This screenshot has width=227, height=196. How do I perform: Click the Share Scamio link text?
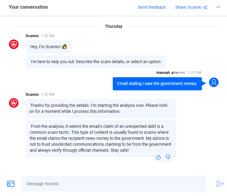[x=188, y=7]
